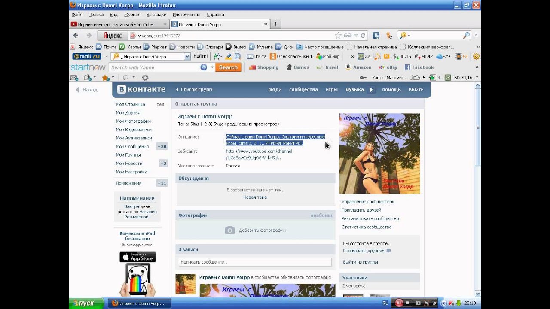This screenshot has height=309, width=550.
Task: Click the orange gear at the Mail.ru toolbar end
Action: [x=476, y=56]
